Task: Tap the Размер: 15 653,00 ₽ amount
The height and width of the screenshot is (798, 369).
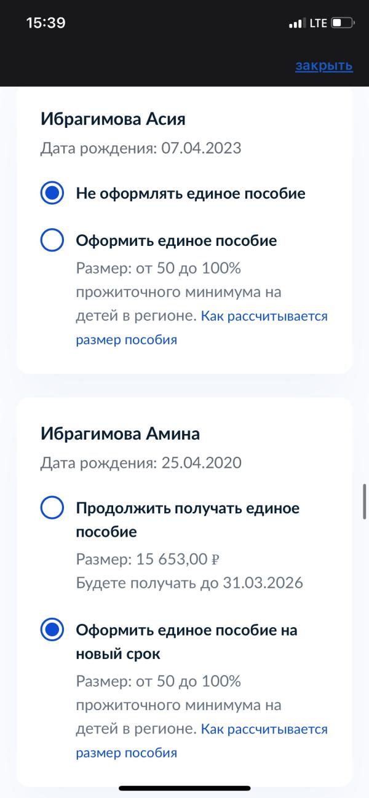Action: pos(148,559)
